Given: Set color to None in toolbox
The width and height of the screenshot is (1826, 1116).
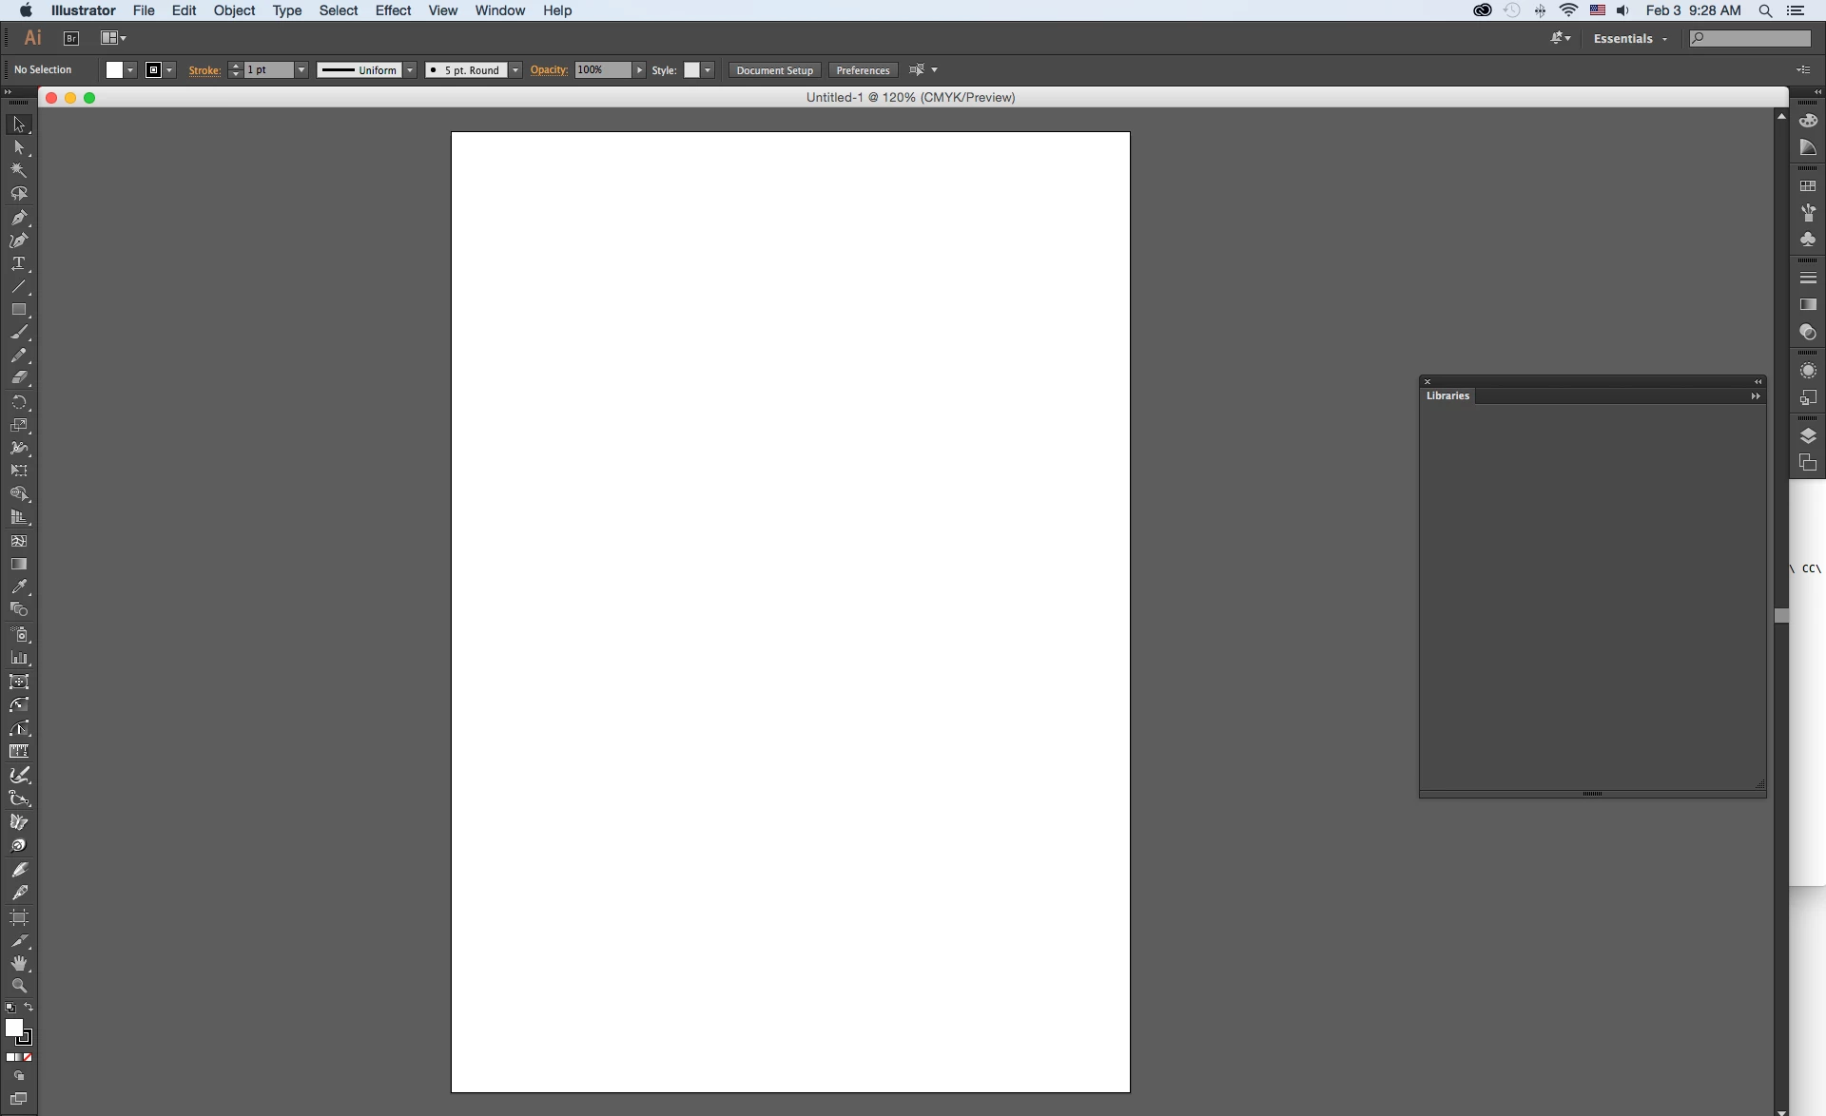Looking at the screenshot, I should click(x=29, y=1057).
